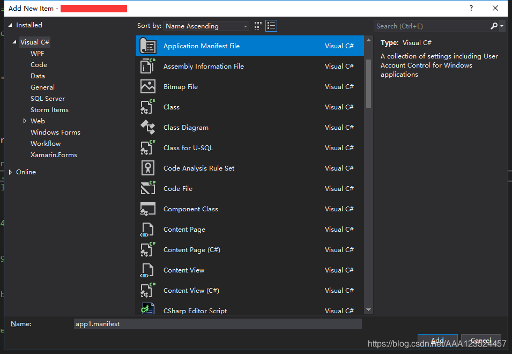Select the Xamarin.Forms category
This screenshot has width=512, height=354.
click(54, 155)
